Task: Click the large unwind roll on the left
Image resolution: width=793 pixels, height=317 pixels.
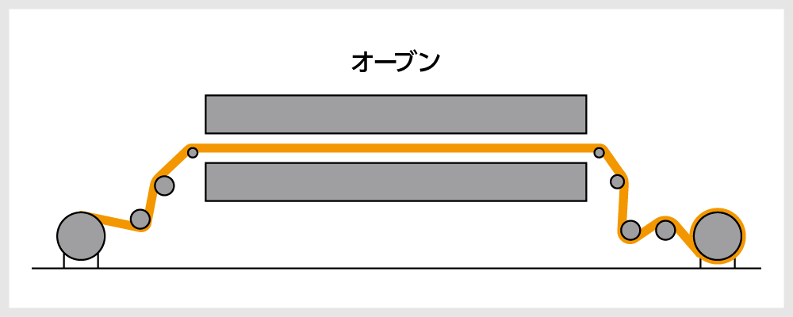Action: pos(81,235)
